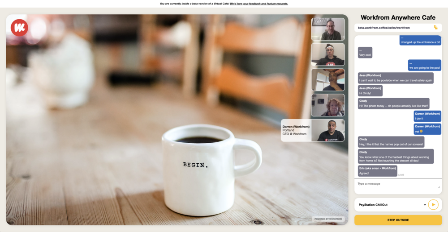This screenshot has width=448, height=232.
Task: Click the 'Very cool' chat message
Action: (365, 53)
